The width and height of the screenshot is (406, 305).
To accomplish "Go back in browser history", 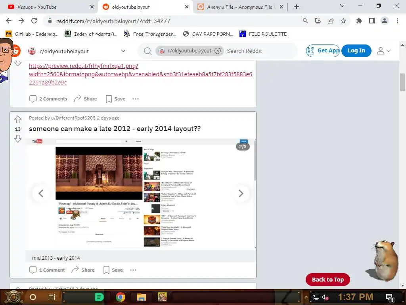I will tap(9, 21).
